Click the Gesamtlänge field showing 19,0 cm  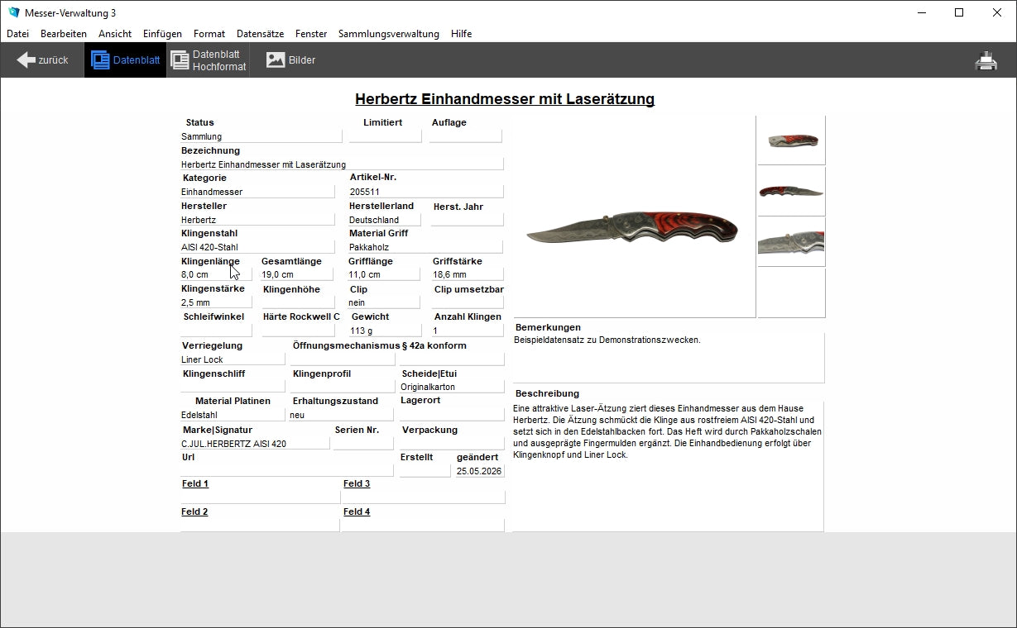(x=297, y=274)
